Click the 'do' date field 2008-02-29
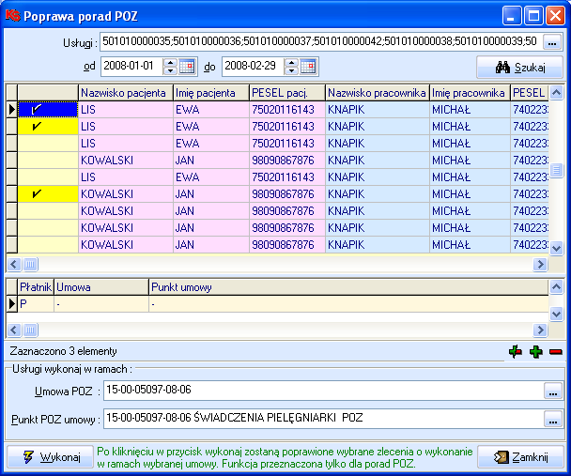 (253, 67)
